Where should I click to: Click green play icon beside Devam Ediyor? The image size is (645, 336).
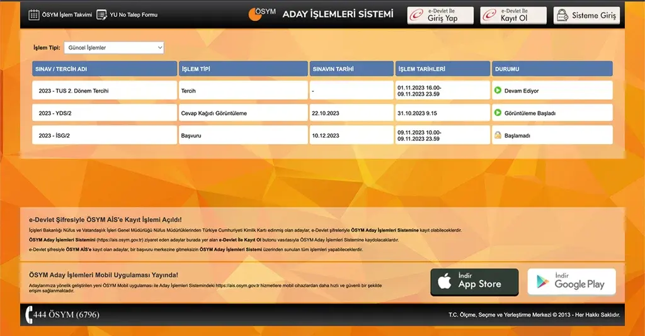[x=498, y=91]
